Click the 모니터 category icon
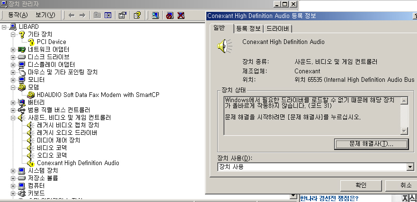The image size is (417, 202). tap(22, 80)
